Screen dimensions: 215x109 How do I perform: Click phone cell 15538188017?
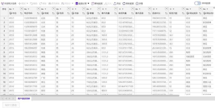point(32,31)
